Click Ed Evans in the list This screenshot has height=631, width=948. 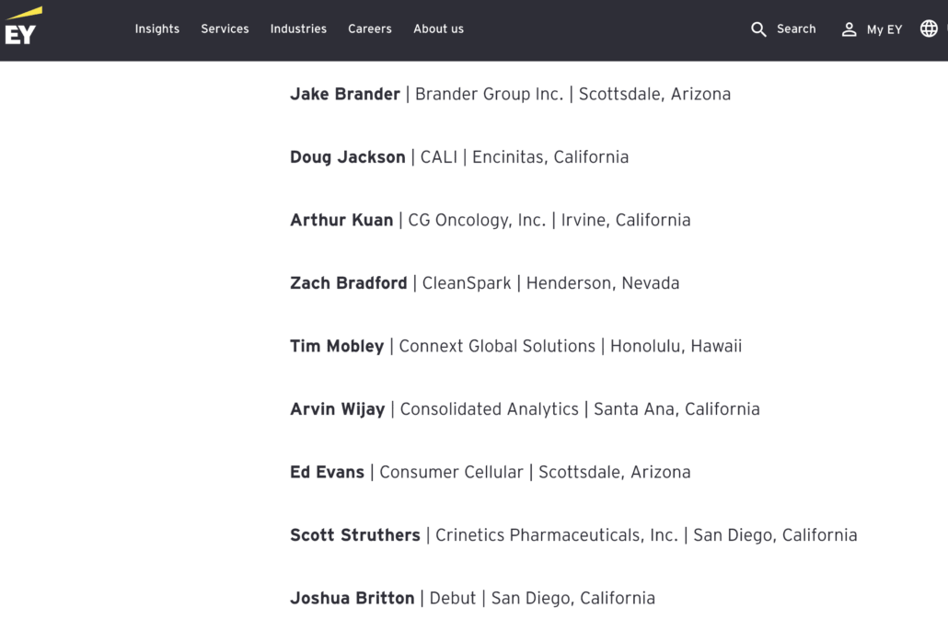point(327,472)
